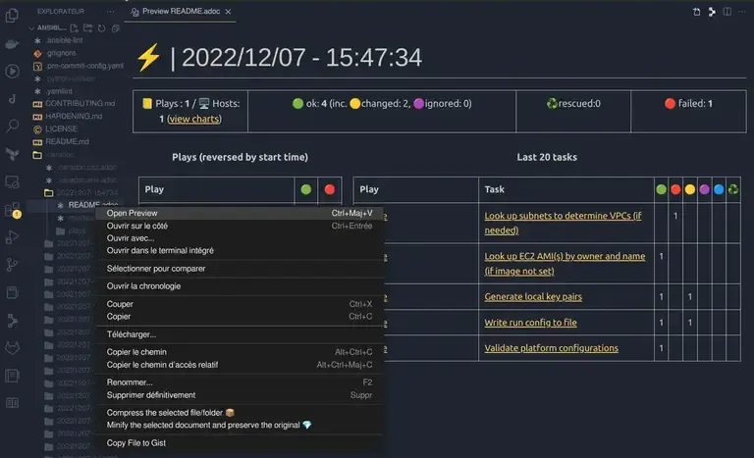Choose Copy File to Gist

240,443
